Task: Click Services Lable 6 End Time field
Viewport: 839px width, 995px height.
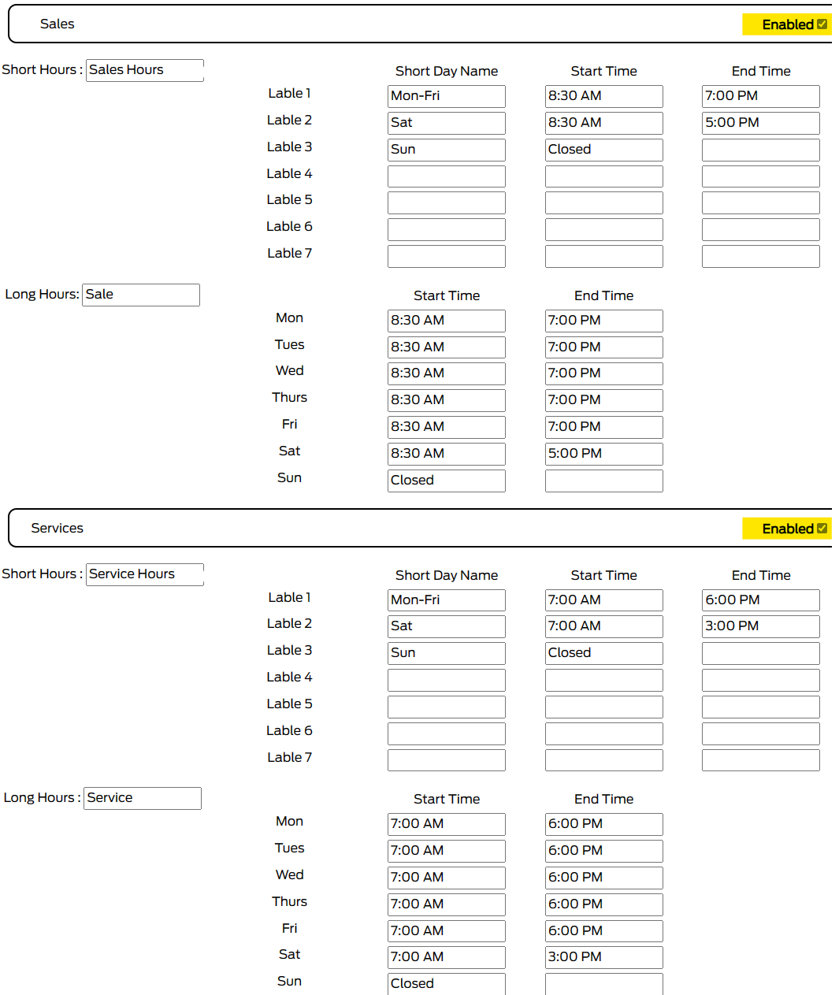Action: 761,733
